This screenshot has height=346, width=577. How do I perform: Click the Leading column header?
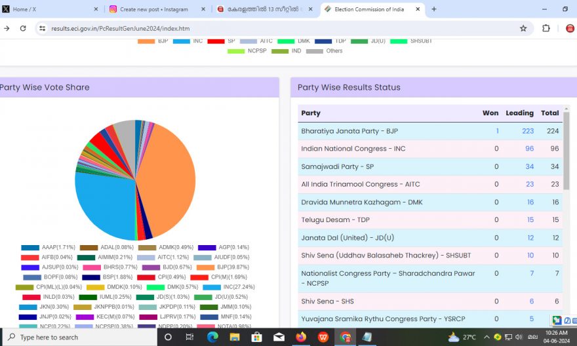[x=519, y=113]
